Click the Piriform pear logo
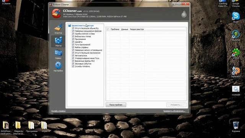This screenshot has height=138, width=245. point(184,14)
